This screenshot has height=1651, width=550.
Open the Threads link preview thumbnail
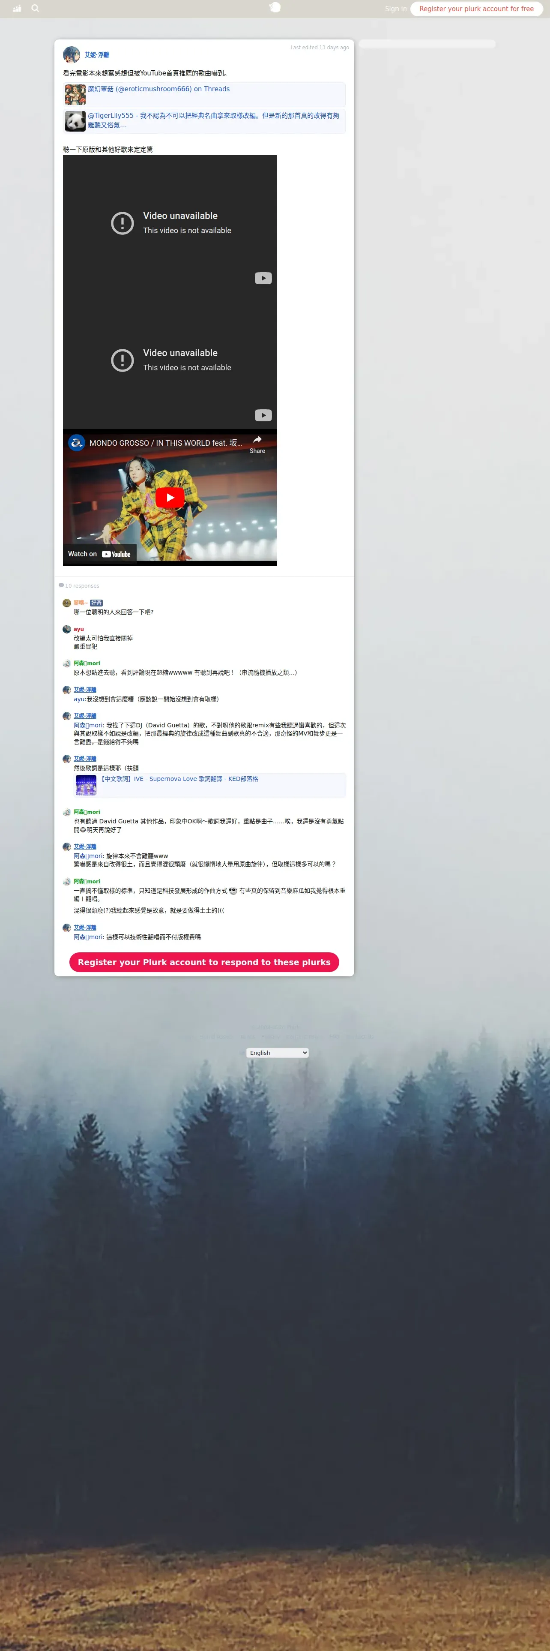(x=75, y=94)
